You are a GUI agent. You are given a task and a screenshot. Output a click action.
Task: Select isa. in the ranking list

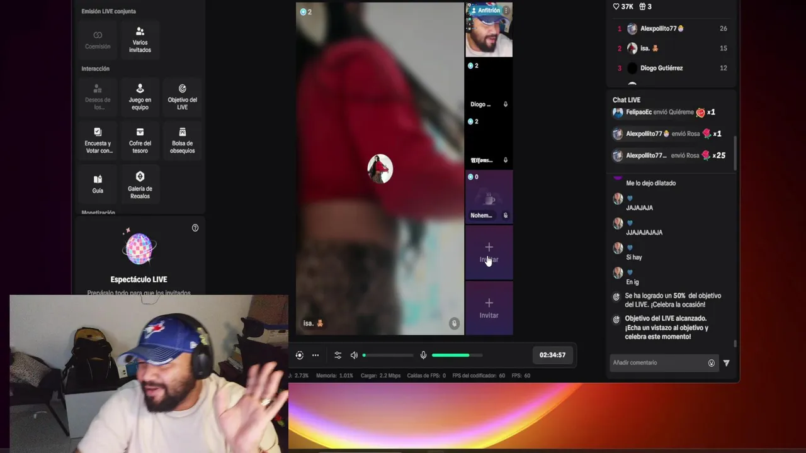671,48
